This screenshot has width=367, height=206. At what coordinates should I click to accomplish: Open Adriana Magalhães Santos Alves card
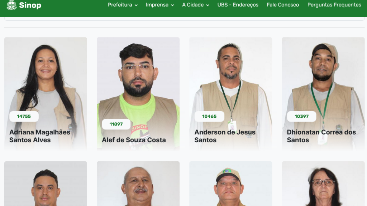click(46, 94)
